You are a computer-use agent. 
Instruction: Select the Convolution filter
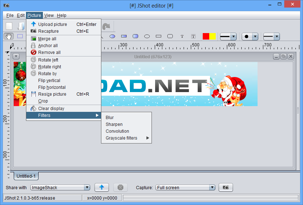(x=126, y=131)
